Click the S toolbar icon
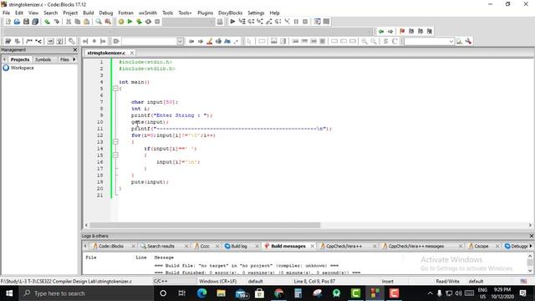Image resolution: width=535 pixels, height=301 pixels. click(385, 41)
